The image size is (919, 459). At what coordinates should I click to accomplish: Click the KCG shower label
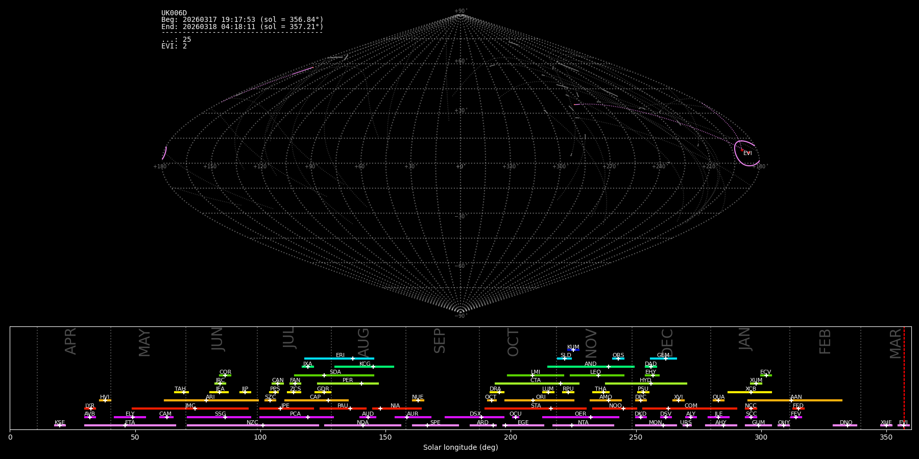pos(365,364)
